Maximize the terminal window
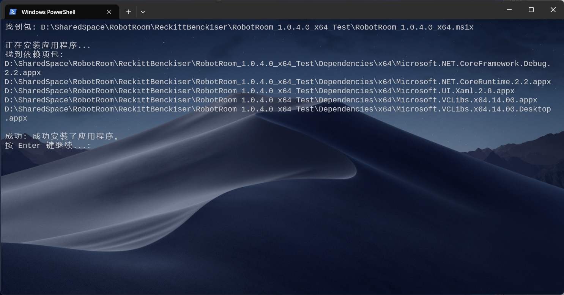 pos(531,10)
